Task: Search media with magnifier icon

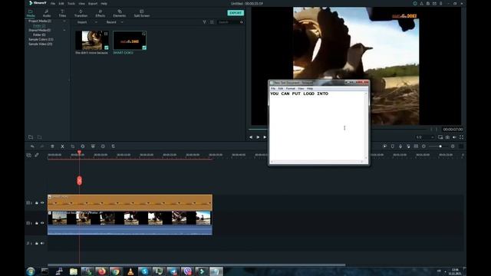Action: pyautogui.click(x=242, y=22)
